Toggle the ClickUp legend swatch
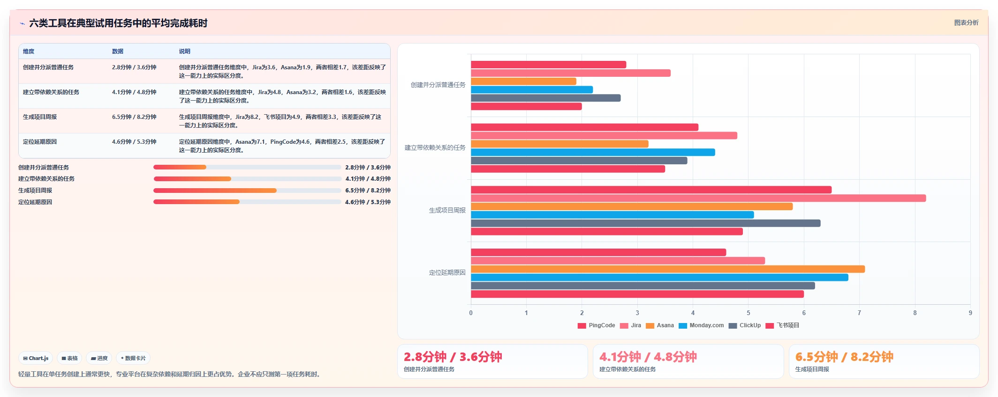 click(733, 326)
